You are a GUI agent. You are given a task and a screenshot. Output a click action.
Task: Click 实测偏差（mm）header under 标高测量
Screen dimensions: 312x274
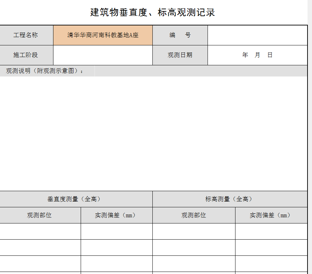point(271,215)
